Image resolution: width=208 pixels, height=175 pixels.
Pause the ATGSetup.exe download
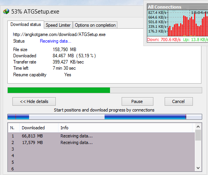(137, 101)
